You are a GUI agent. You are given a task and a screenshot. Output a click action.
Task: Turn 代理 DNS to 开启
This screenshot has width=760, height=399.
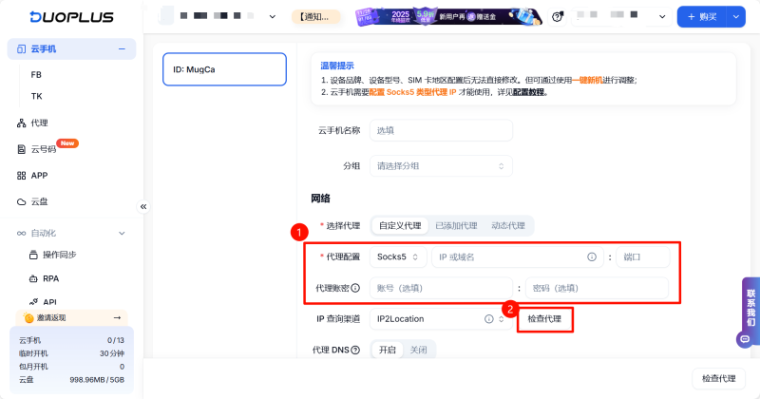pos(387,350)
